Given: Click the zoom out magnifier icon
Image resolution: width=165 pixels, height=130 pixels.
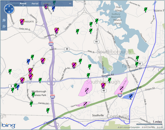Looking at the screenshot, I should click(x=4, y=26).
